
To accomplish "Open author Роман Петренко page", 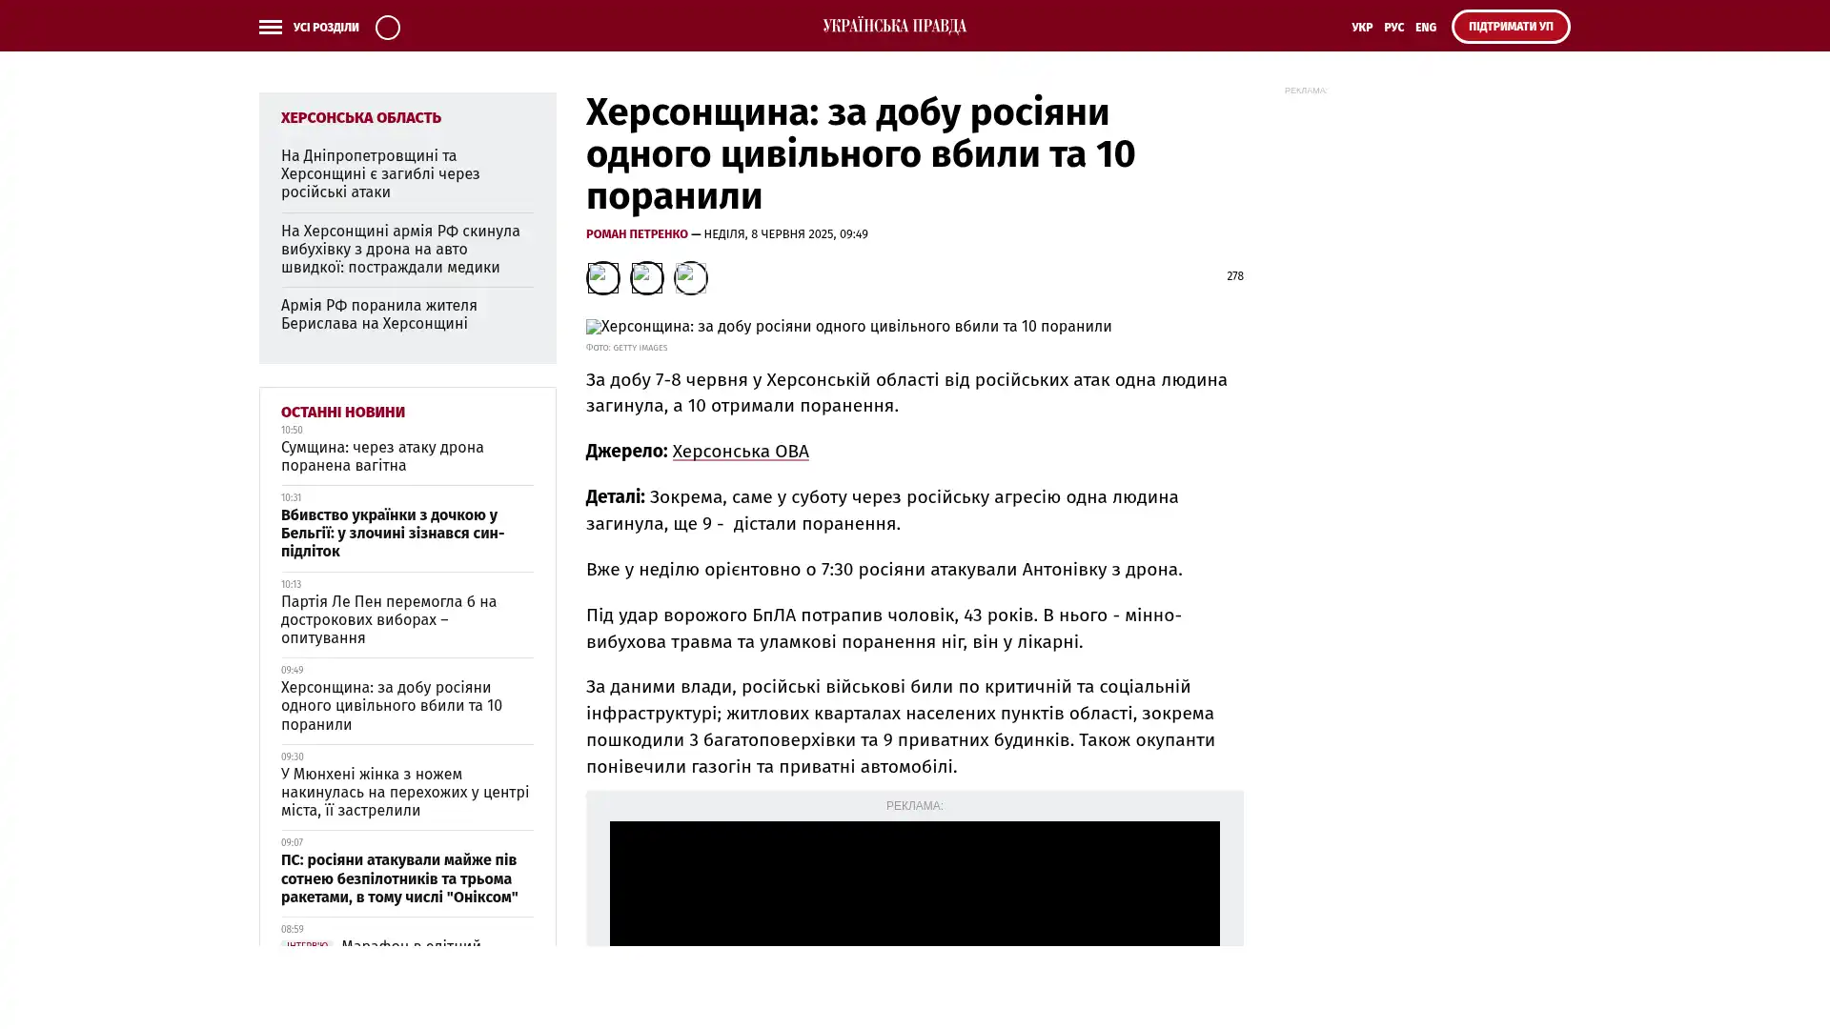I will tap(636, 233).
